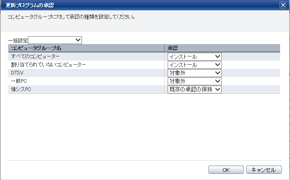Select the DTSV group name
Image resolution: width=290 pixels, height=180 pixels.
[17, 73]
